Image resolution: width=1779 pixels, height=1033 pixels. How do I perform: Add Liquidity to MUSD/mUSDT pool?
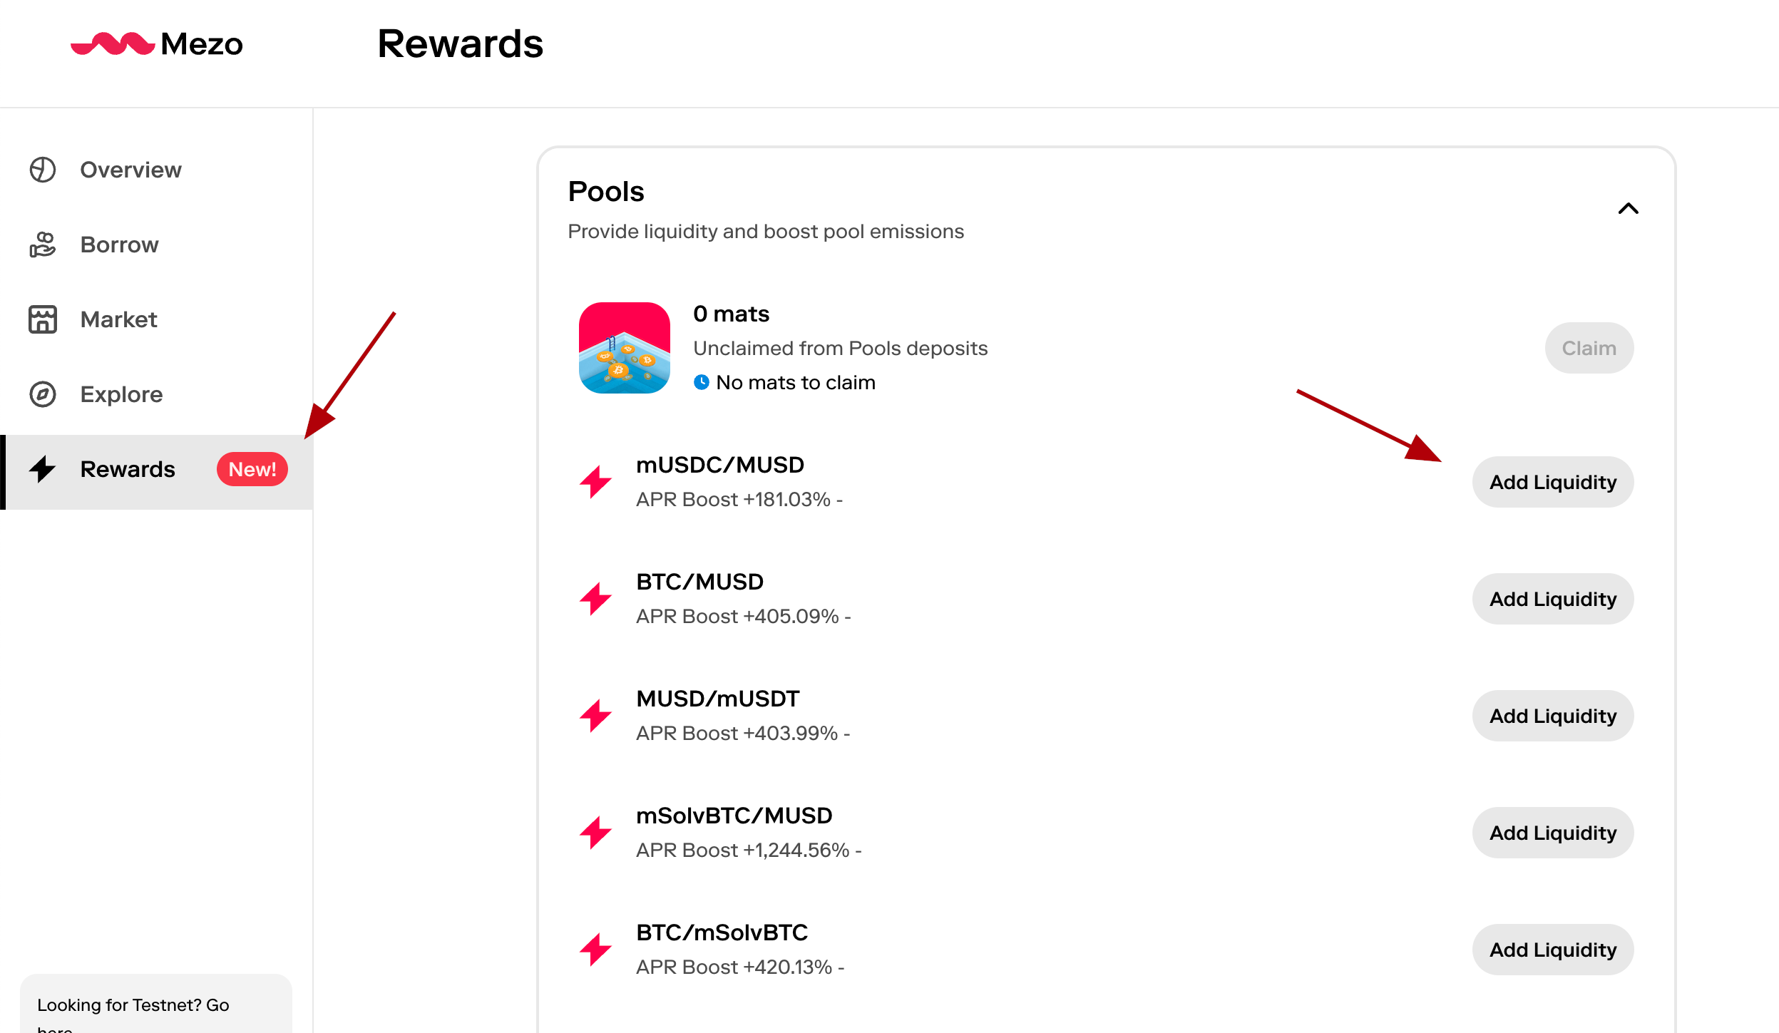point(1552,716)
